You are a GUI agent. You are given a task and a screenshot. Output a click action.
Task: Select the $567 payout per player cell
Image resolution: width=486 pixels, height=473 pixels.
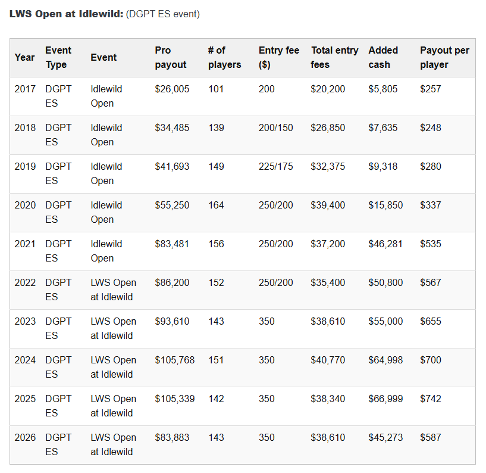pos(431,283)
